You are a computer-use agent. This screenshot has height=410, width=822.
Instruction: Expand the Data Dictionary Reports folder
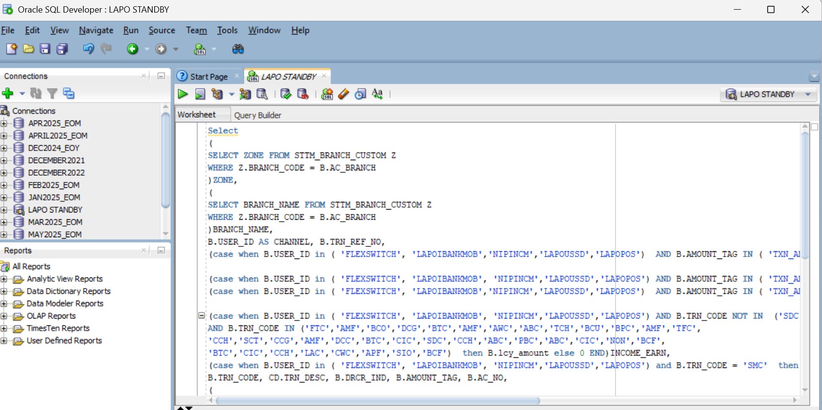click(4, 291)
